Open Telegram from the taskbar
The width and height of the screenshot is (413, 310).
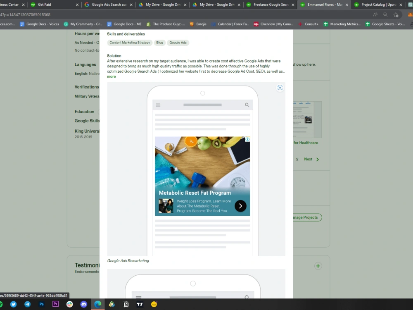(x=27, y=304)
